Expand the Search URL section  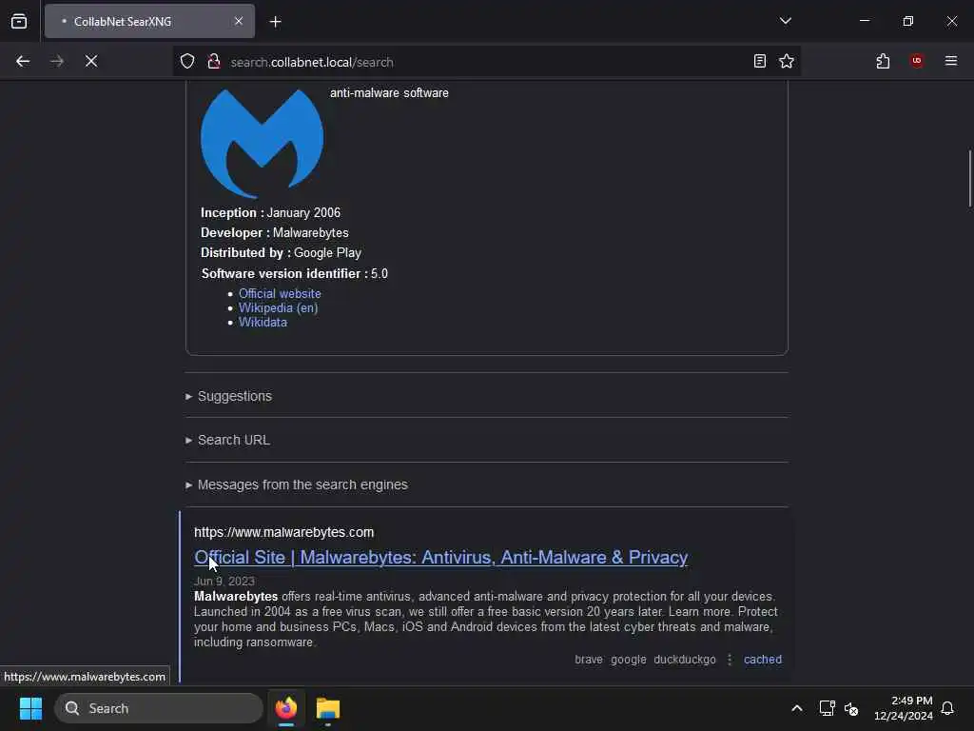pyautogui.click(x=234, y=440)
